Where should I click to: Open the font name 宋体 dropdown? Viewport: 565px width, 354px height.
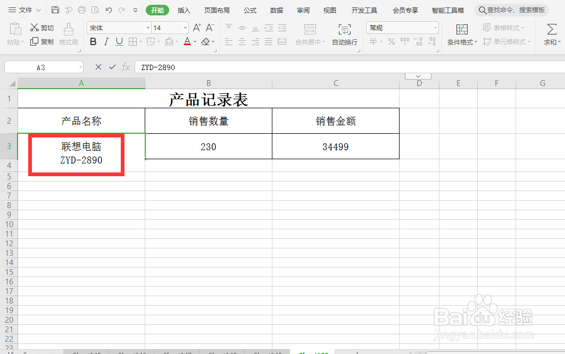pyautogui.click(x=148, y=28)
